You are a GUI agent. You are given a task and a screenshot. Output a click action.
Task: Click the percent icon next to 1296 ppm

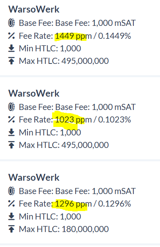click(11, 203)
